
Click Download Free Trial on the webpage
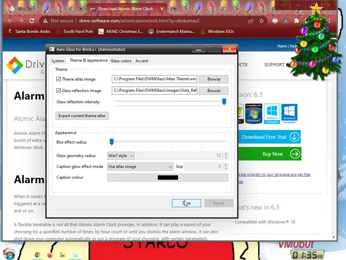pos(269,137)
